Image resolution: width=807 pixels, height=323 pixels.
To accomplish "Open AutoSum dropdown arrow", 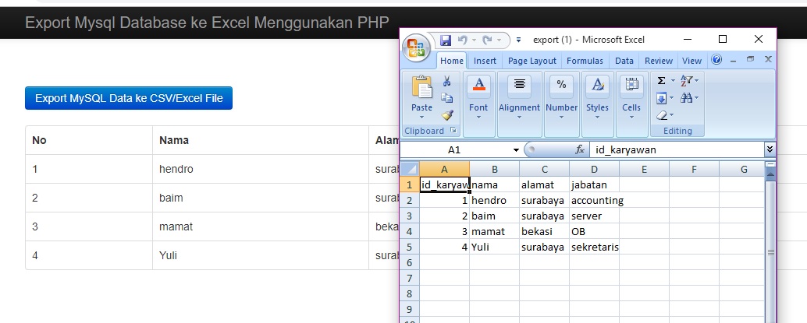I will pyautogui.click(x=673, y=81).
